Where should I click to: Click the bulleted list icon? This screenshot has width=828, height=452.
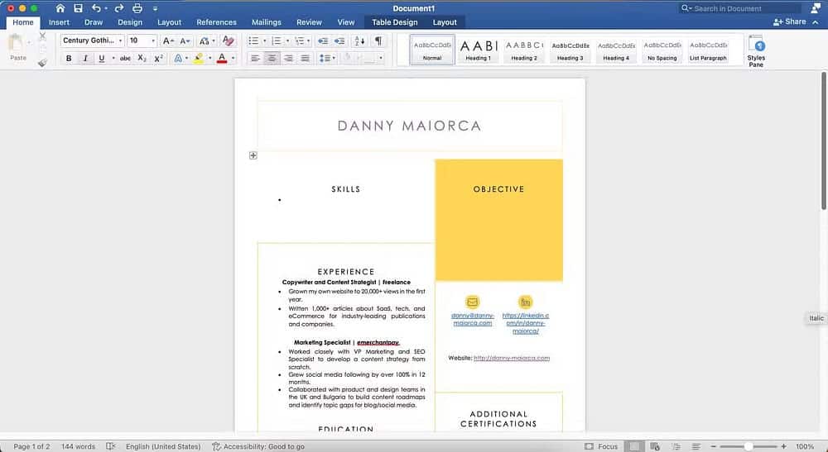254,40
